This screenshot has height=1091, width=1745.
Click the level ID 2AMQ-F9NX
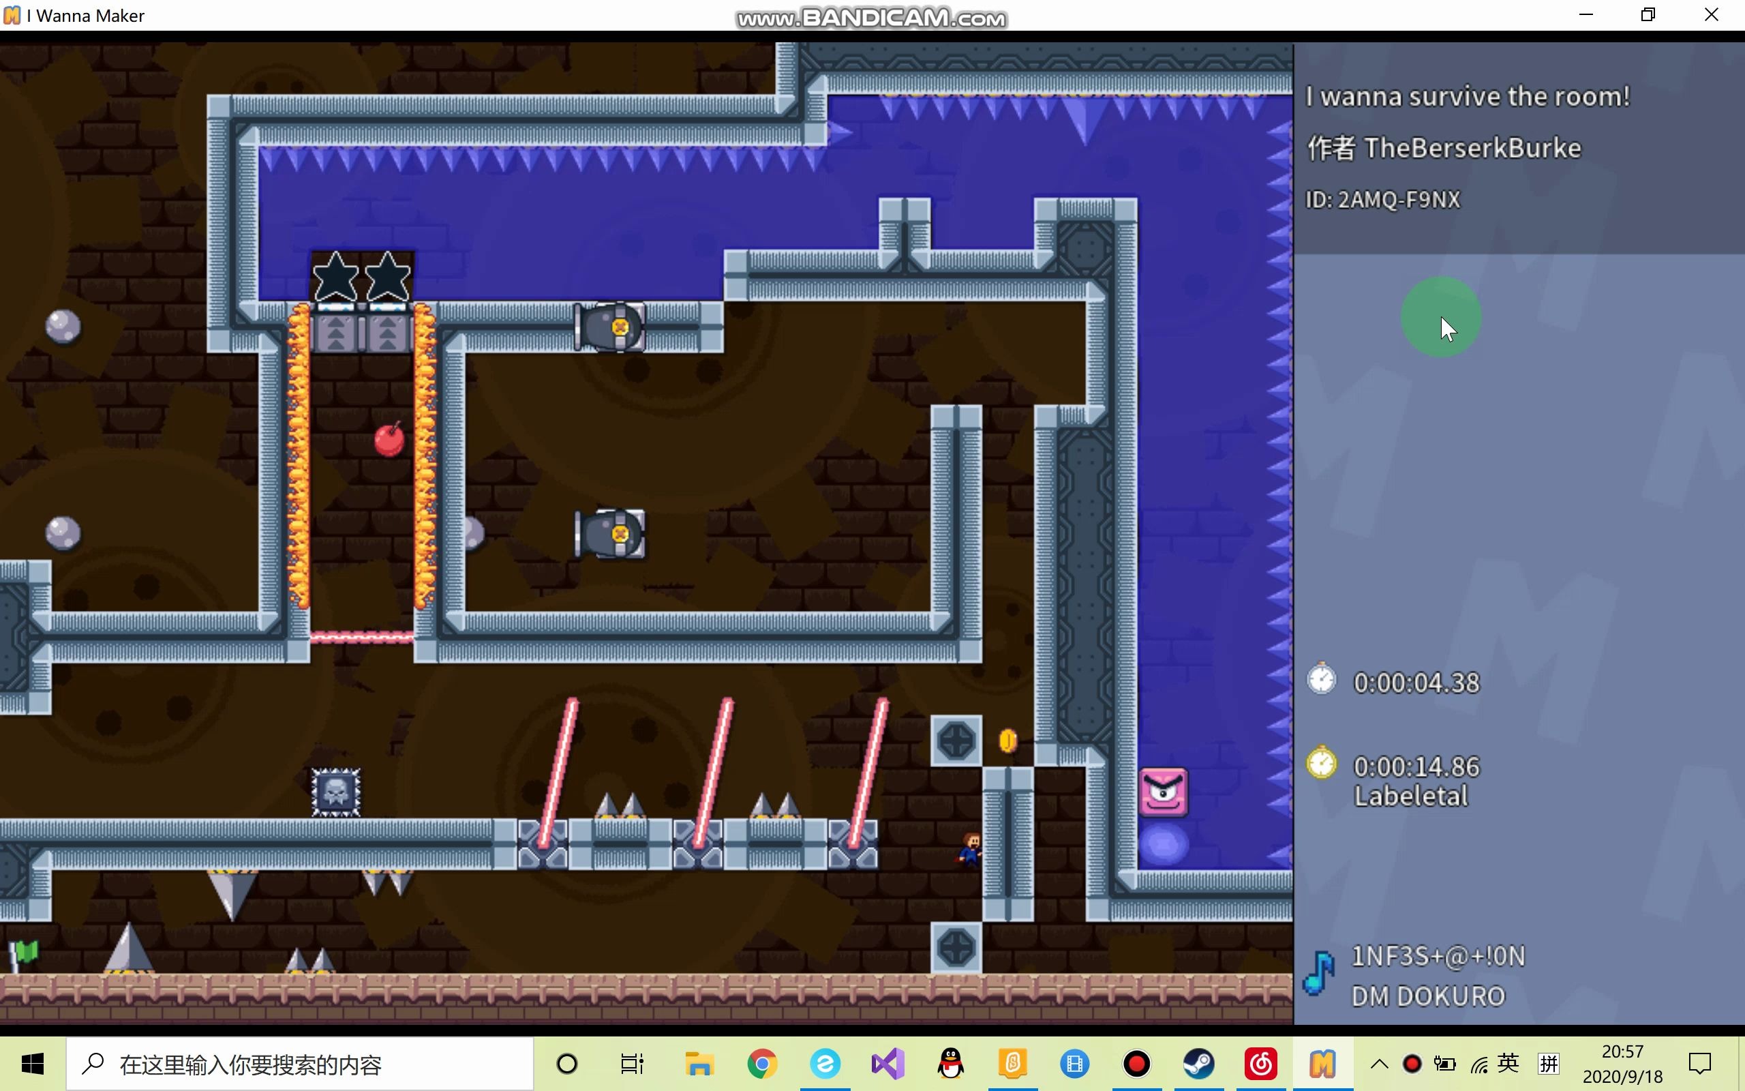tap(1383, 199)
